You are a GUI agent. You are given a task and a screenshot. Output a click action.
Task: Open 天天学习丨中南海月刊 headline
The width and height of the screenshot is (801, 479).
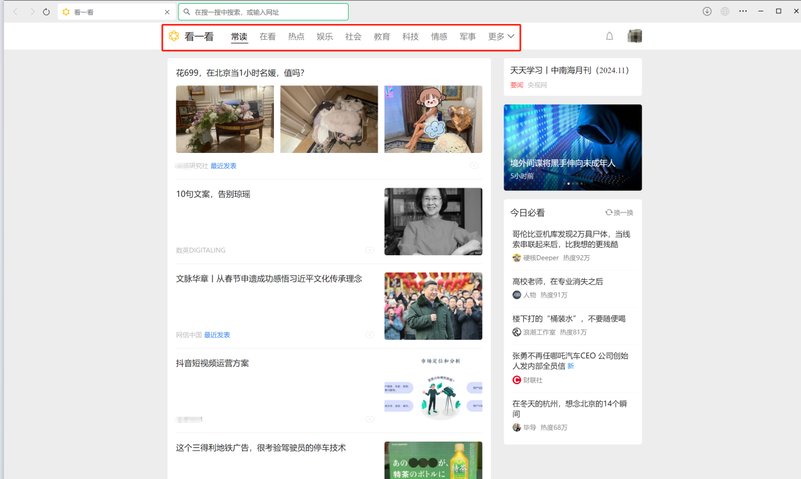click(x=570, y=70)
